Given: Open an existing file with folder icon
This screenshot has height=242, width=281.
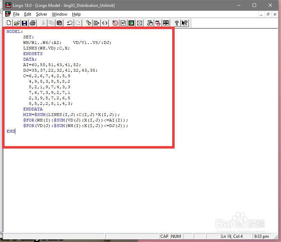Looking at the screenshot, I should [17, 23].
